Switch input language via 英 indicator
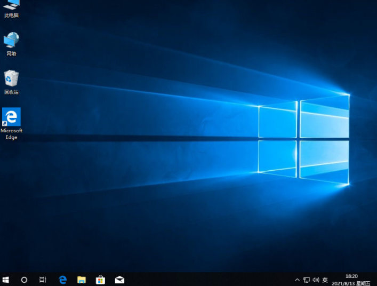377x286 pixels. (325, 280)
